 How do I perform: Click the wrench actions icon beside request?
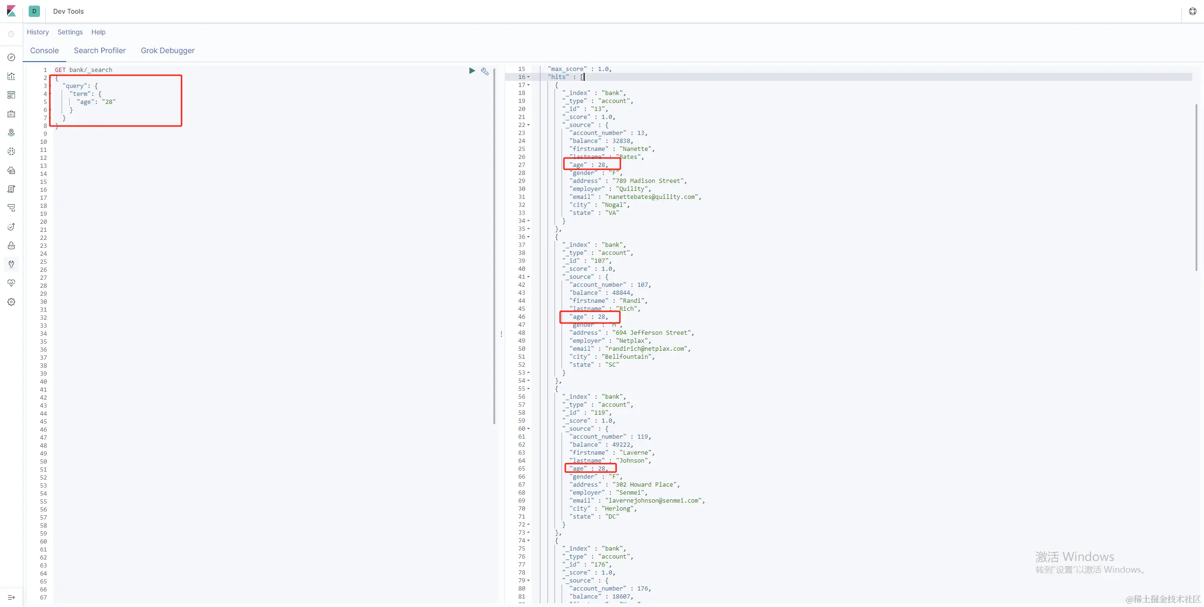click(x=485, y=71)
